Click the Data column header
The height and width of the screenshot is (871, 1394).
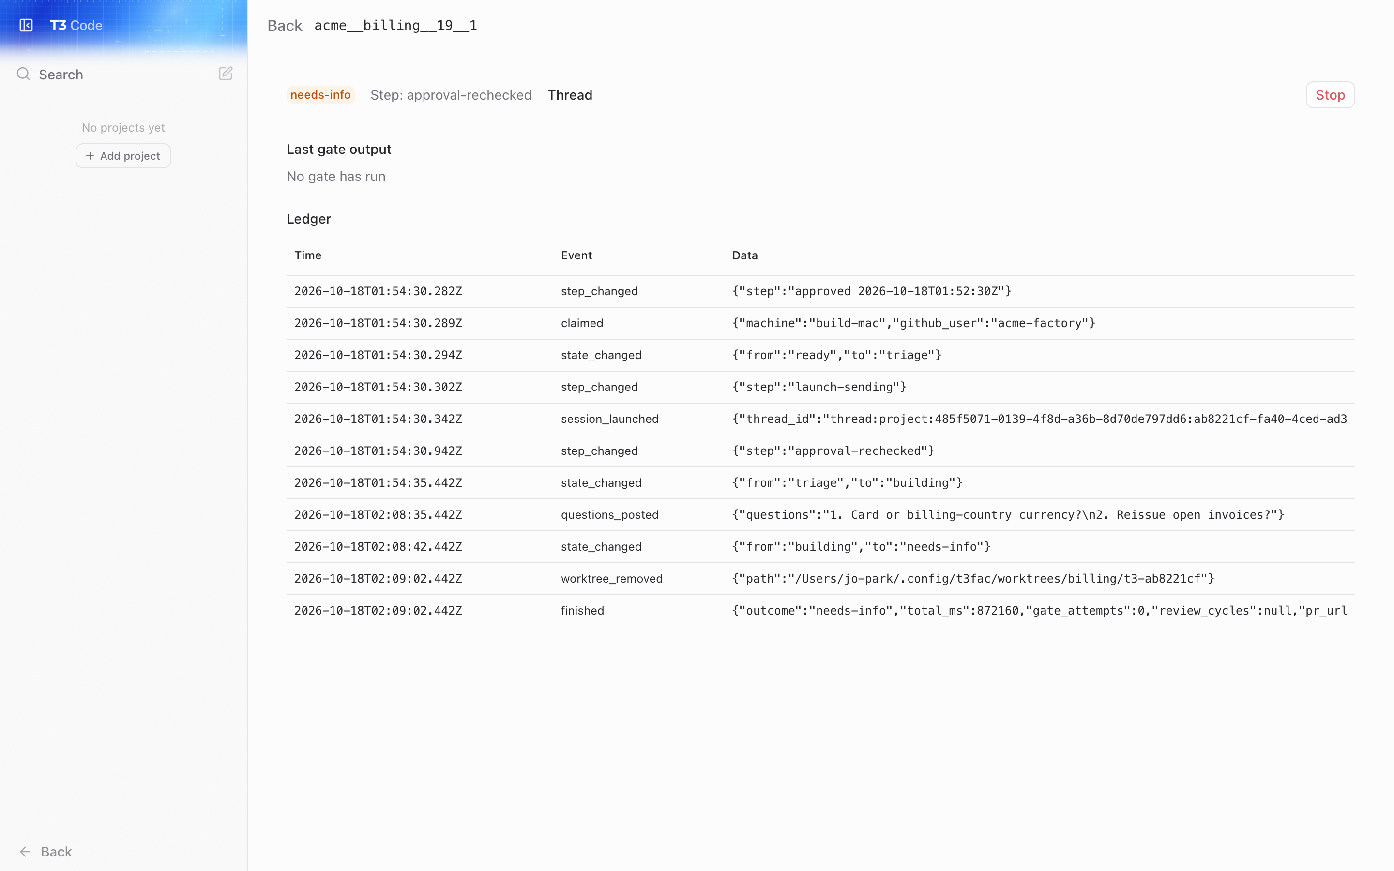(745, 255)
